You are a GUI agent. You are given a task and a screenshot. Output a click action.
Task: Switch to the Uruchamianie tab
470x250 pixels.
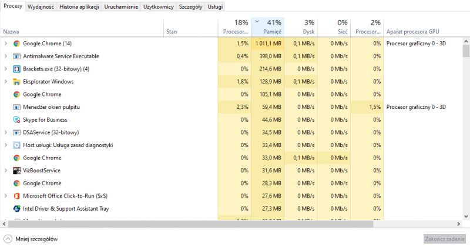pyautogui.click(x=121, y=6)
